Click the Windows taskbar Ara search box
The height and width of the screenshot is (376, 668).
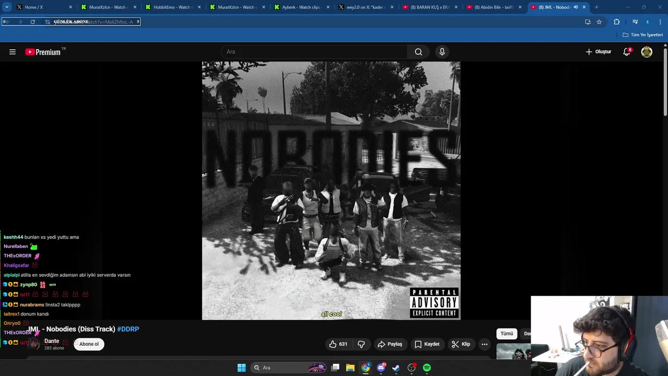pyautogui.click(x=288, y=368)
